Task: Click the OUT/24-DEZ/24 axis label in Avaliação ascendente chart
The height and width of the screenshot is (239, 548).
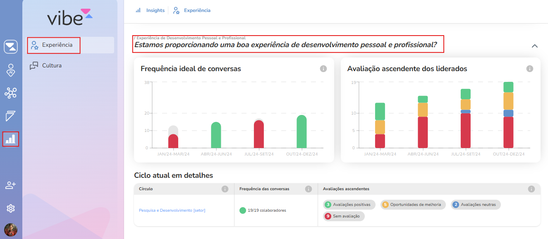Action: [508, 154]
